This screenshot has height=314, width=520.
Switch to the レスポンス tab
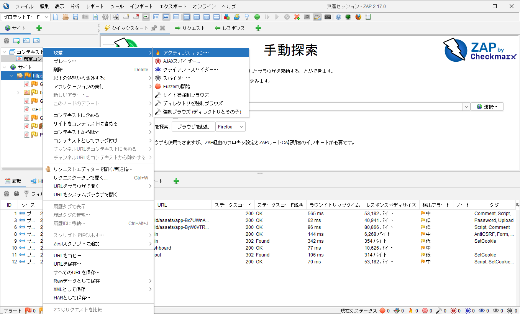[x=230, y=28]
